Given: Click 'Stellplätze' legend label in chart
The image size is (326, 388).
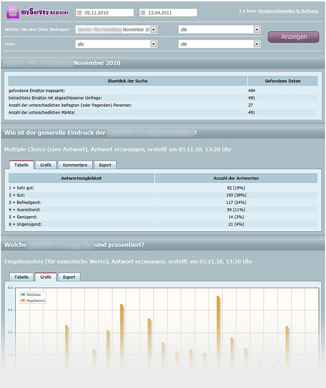Looking at the screenshot, I should (34, 294).
